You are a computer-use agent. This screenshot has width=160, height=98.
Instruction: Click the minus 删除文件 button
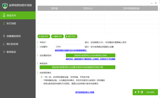[x=57, y=36]
